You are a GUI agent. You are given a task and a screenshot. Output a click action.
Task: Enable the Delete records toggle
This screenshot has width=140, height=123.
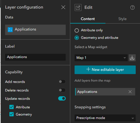click(x=62, y=90)
